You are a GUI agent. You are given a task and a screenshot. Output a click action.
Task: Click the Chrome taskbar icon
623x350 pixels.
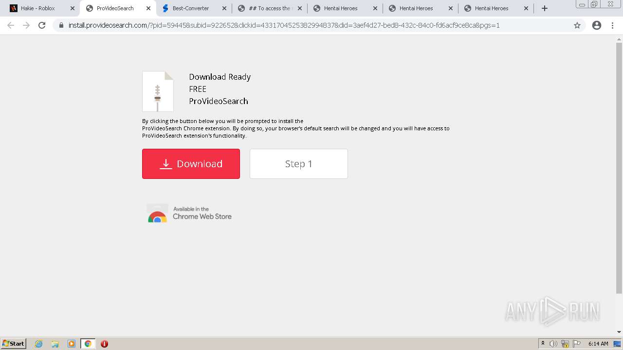click(x=88, y=344)
